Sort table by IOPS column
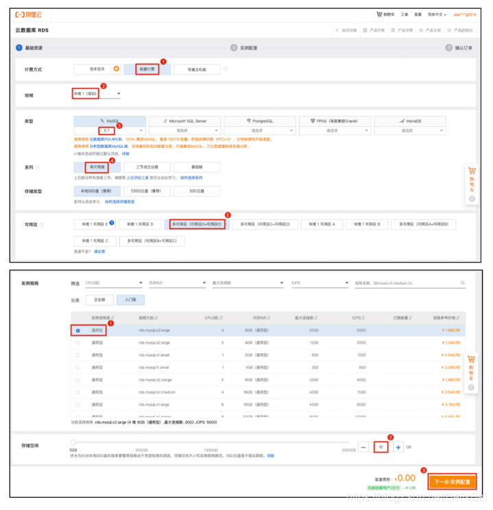The height and width of the screenshot is (510, 493). (x=359, y=318)
